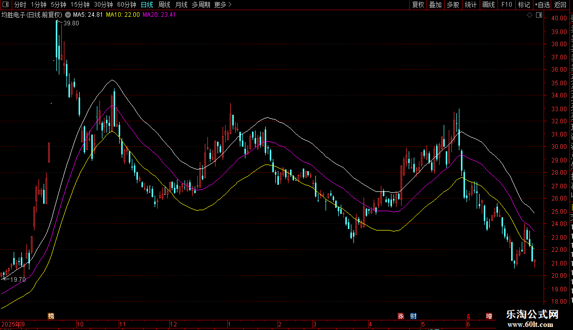
Task: Click the 榜 marker on the time axis
Action: click(51, 316)
